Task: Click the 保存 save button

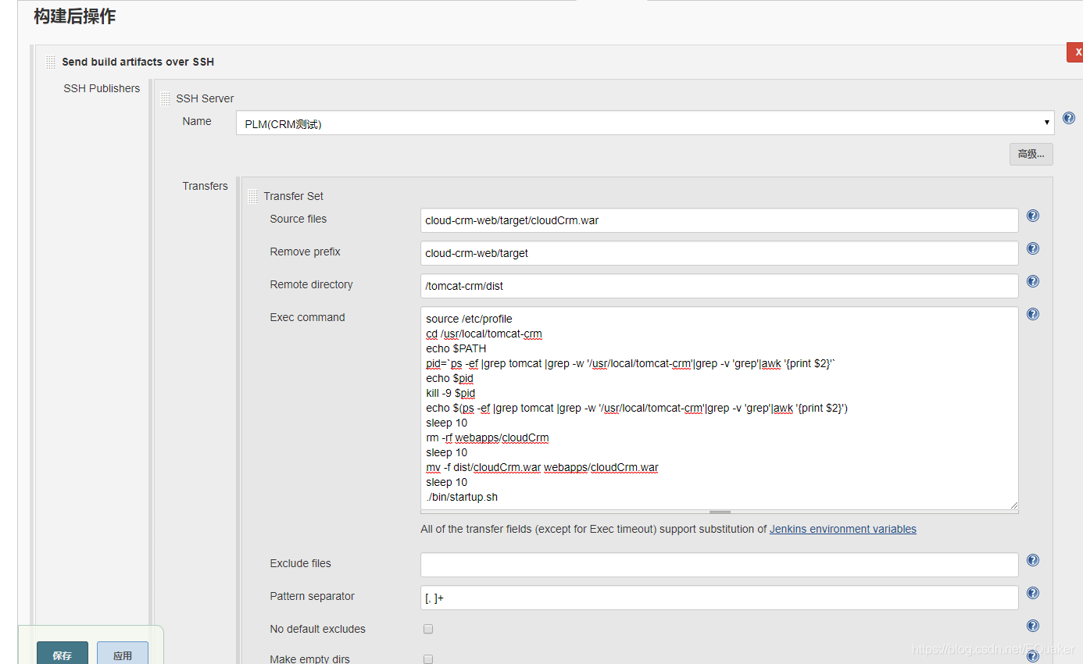Action: (63, 654)
